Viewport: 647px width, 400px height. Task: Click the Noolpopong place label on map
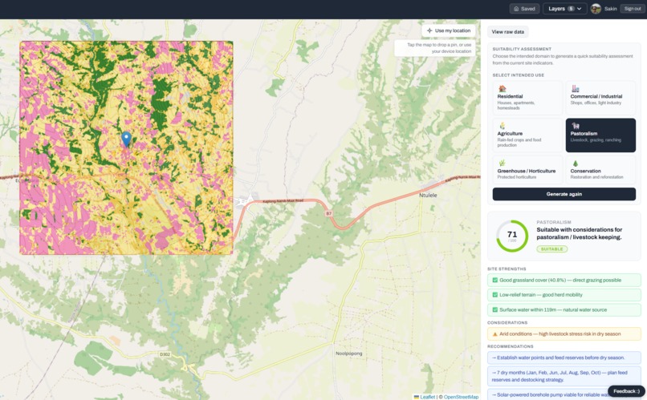click(x=348, y=354)
